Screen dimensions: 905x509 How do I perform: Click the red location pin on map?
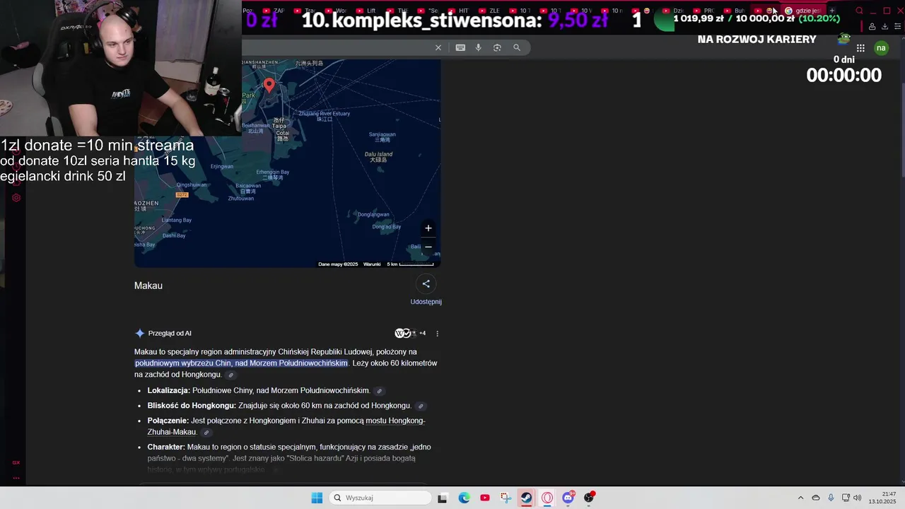[x=269, y=86]
